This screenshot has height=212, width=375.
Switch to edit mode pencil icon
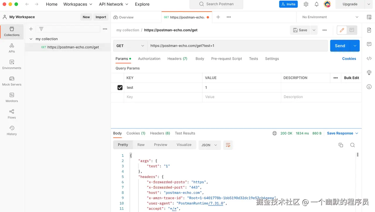click(342, 30)
